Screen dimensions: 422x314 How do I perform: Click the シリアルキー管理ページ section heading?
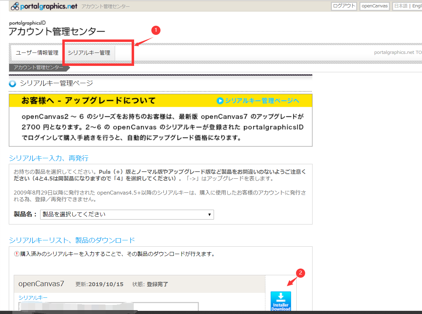click(57, 83)
